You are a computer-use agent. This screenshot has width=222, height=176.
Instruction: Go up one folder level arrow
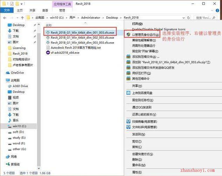22,18
